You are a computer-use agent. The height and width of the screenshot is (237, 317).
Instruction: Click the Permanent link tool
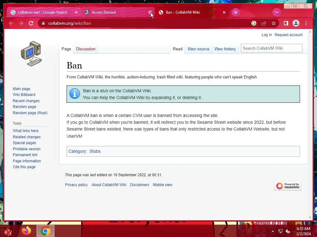25,155
